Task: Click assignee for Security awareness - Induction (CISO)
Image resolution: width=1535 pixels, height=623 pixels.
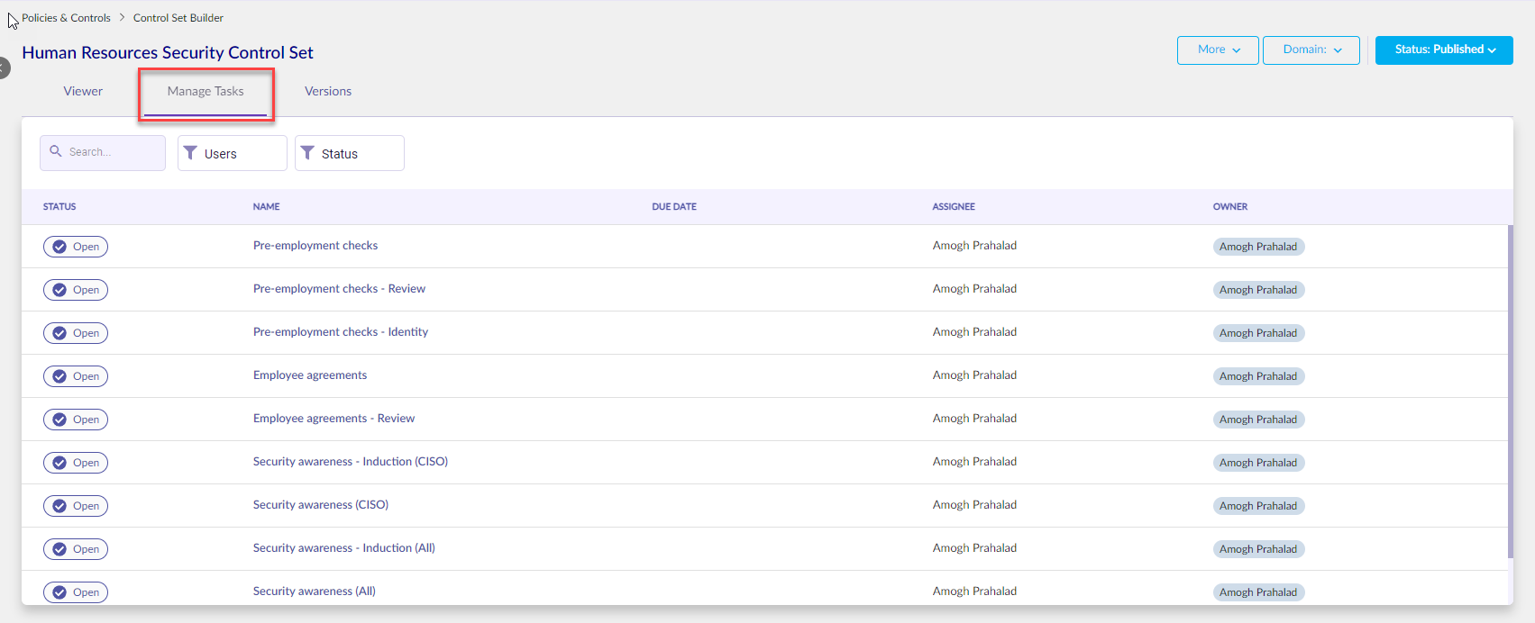Action: tap(974, 462)
